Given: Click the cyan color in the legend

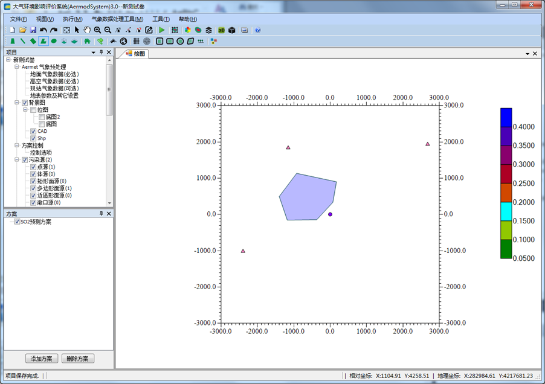Looking at the screenshot, I should coord(506,211).
